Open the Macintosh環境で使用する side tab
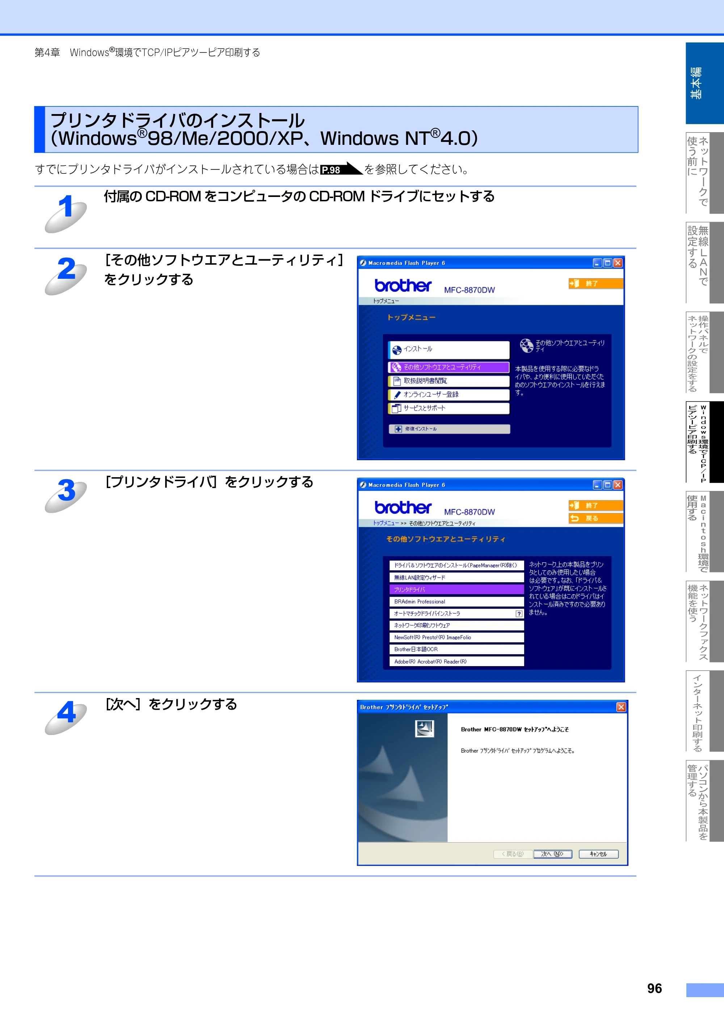Viewport: 724px width, 1025px height. pyautogui.click(x=704, y=532)
